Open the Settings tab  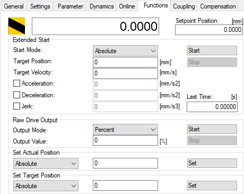click(40, 6)
